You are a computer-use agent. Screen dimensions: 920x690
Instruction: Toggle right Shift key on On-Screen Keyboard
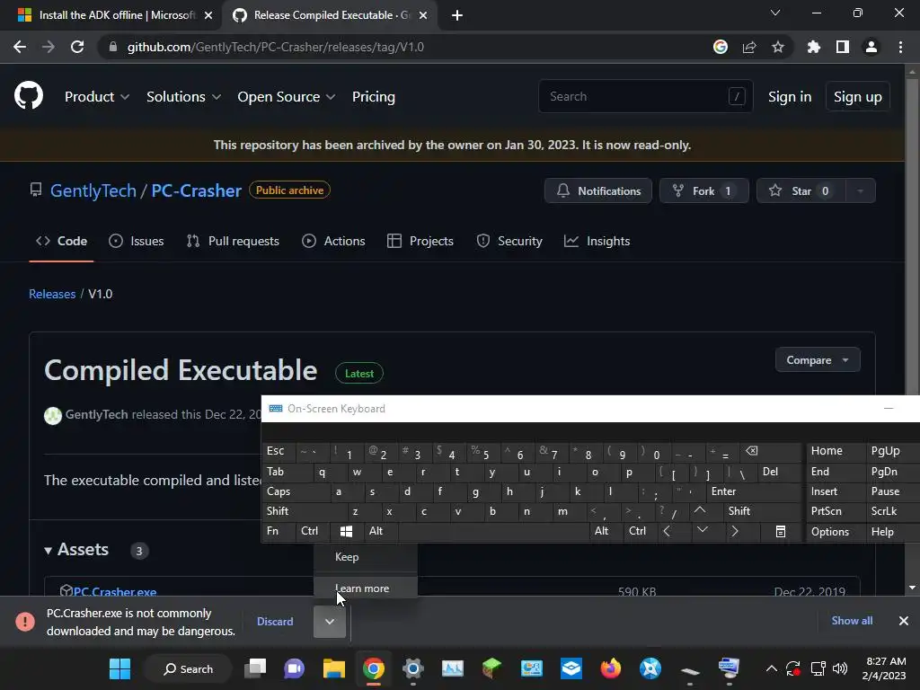(x=763, y=511)
